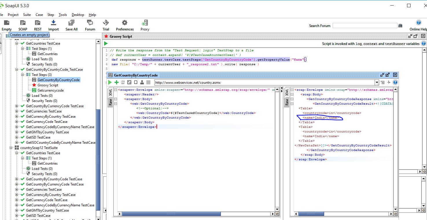Open the Tools menu
The width and height of the screenshot is (427, 220).
pos(62,15)
